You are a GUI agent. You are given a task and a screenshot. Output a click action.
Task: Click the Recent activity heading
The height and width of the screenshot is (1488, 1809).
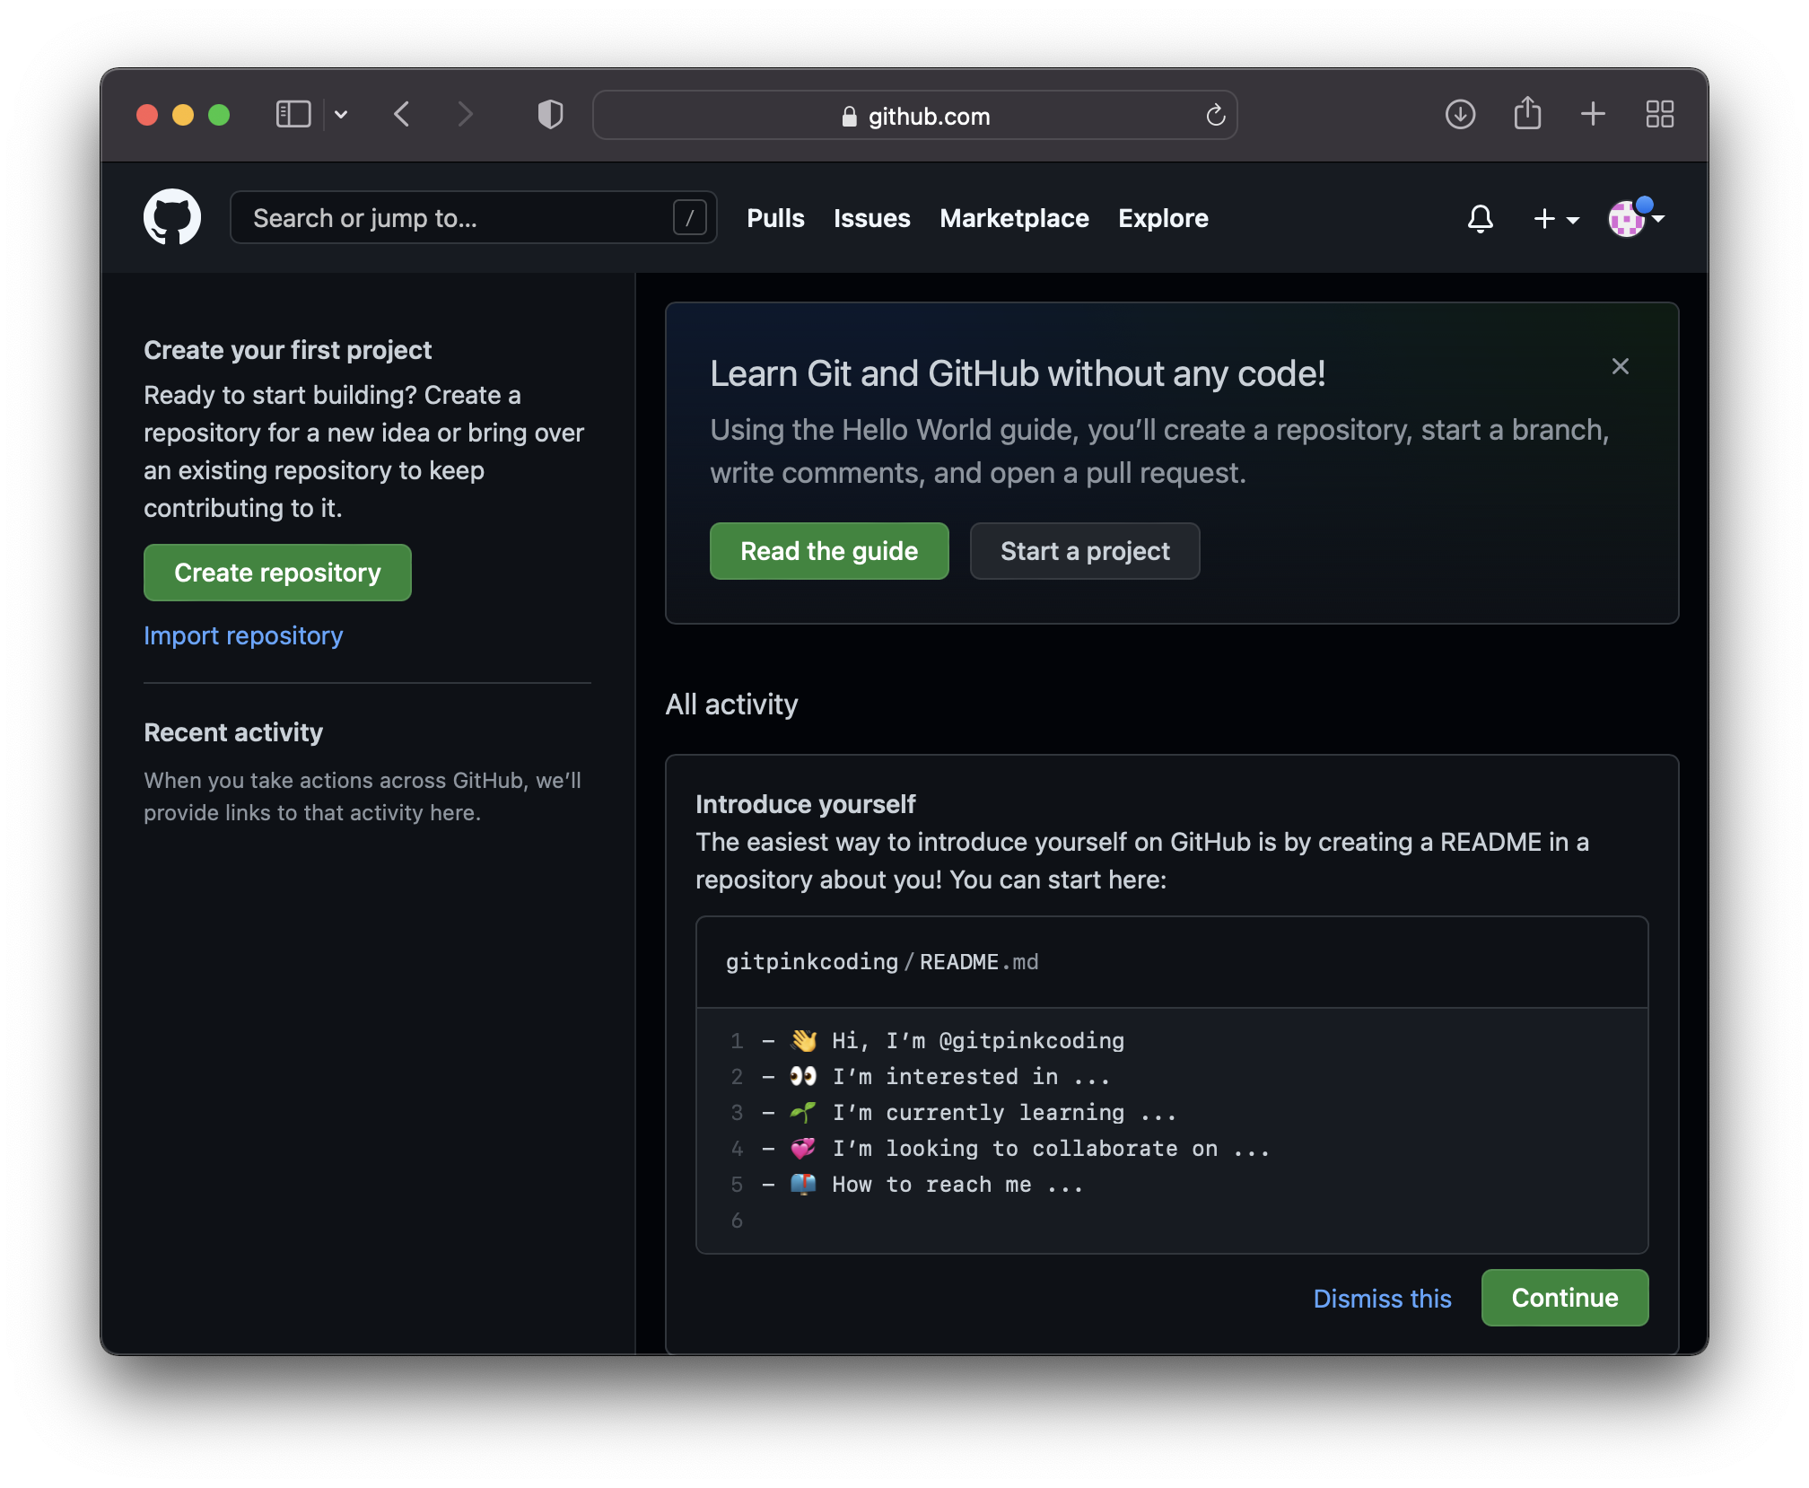233,732
